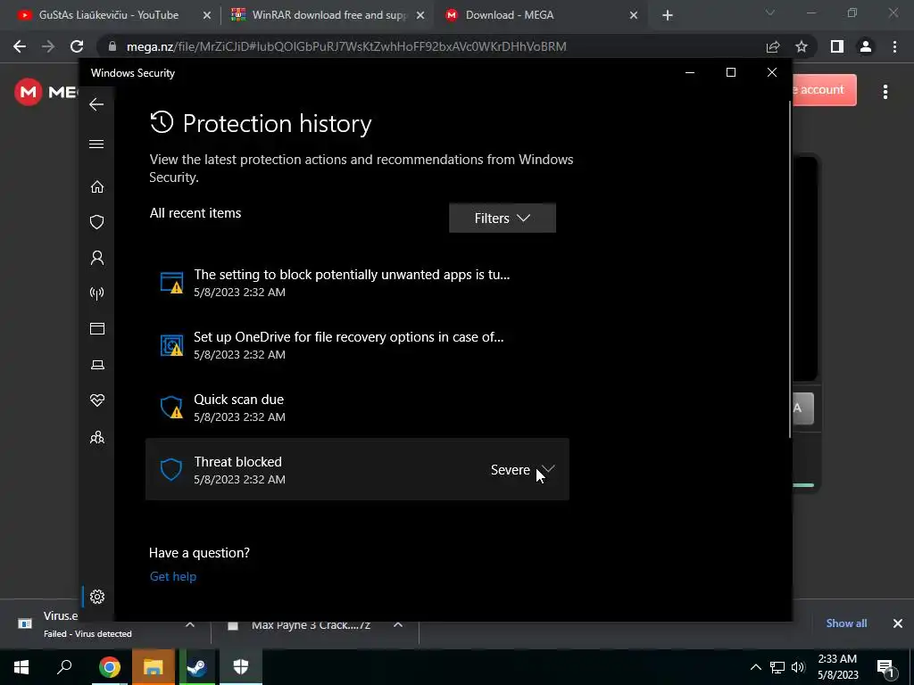Expand Max Payne 3 Crack download options

coord(398,624)
